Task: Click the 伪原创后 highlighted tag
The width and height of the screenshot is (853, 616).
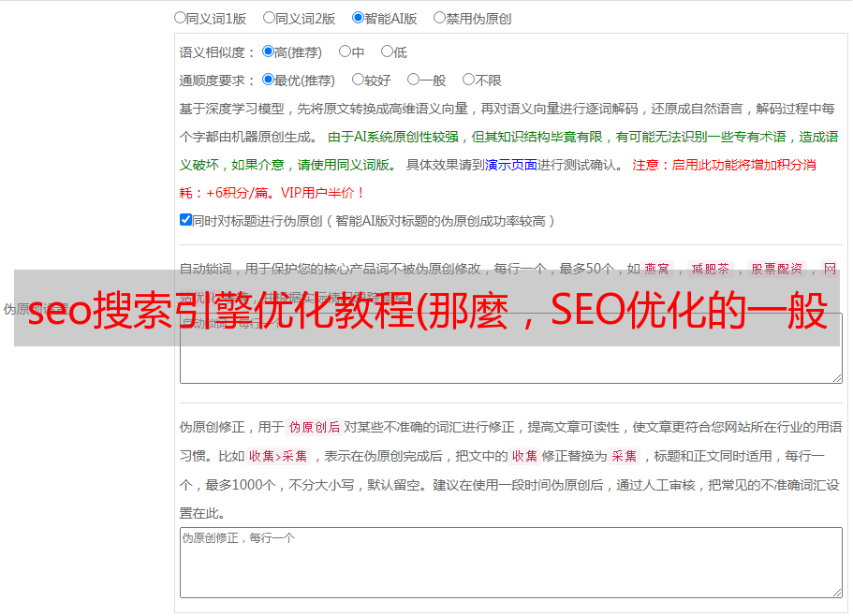Action: 315,427
